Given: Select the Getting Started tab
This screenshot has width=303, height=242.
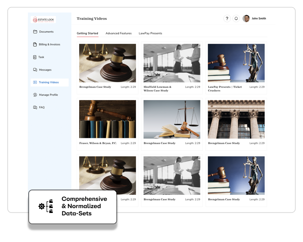Looking at the screenshot, I should (x=87, y=33).
